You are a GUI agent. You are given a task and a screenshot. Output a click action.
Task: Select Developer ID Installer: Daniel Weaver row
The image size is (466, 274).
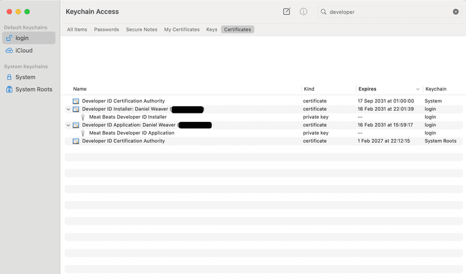264,109
